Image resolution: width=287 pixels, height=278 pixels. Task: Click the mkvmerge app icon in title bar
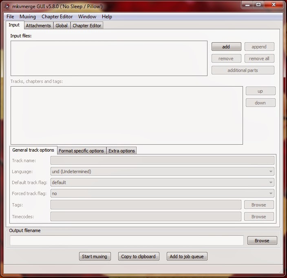click(7, 7)
